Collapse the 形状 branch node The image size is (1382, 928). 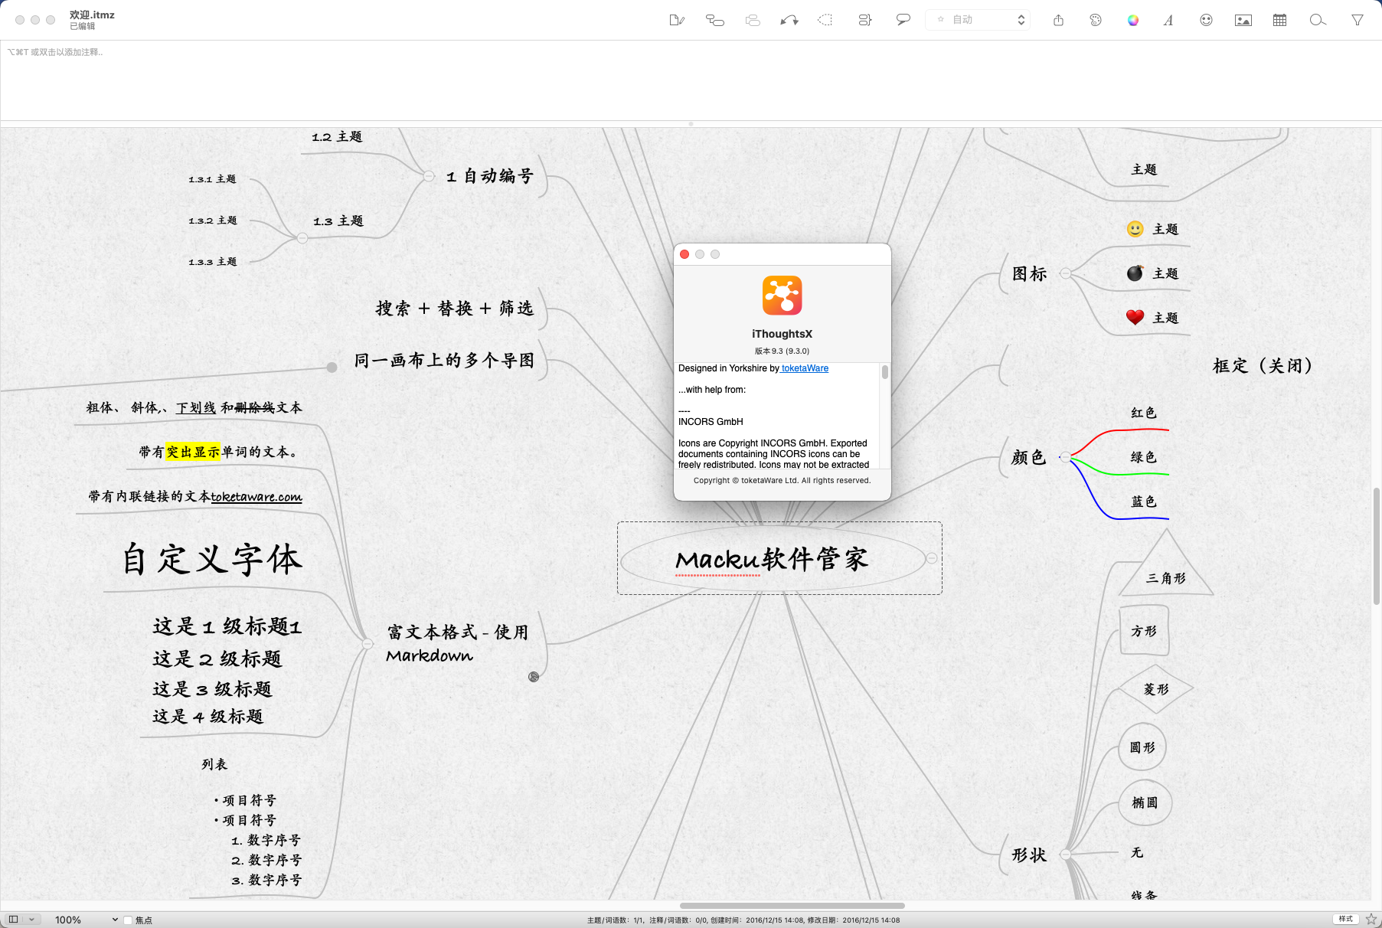[x=1065, y=854]
